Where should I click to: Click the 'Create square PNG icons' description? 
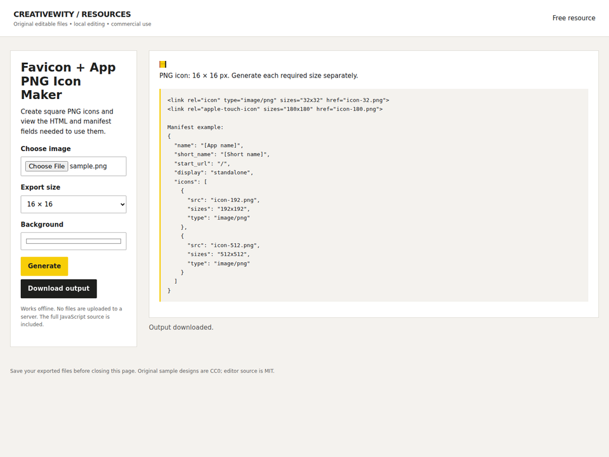(x=67, y=121)
